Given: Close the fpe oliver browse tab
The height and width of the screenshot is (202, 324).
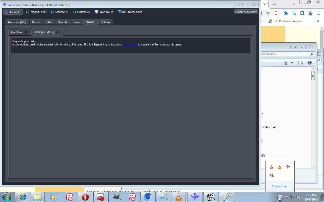Looking at the screenshot, I should 26,32.
